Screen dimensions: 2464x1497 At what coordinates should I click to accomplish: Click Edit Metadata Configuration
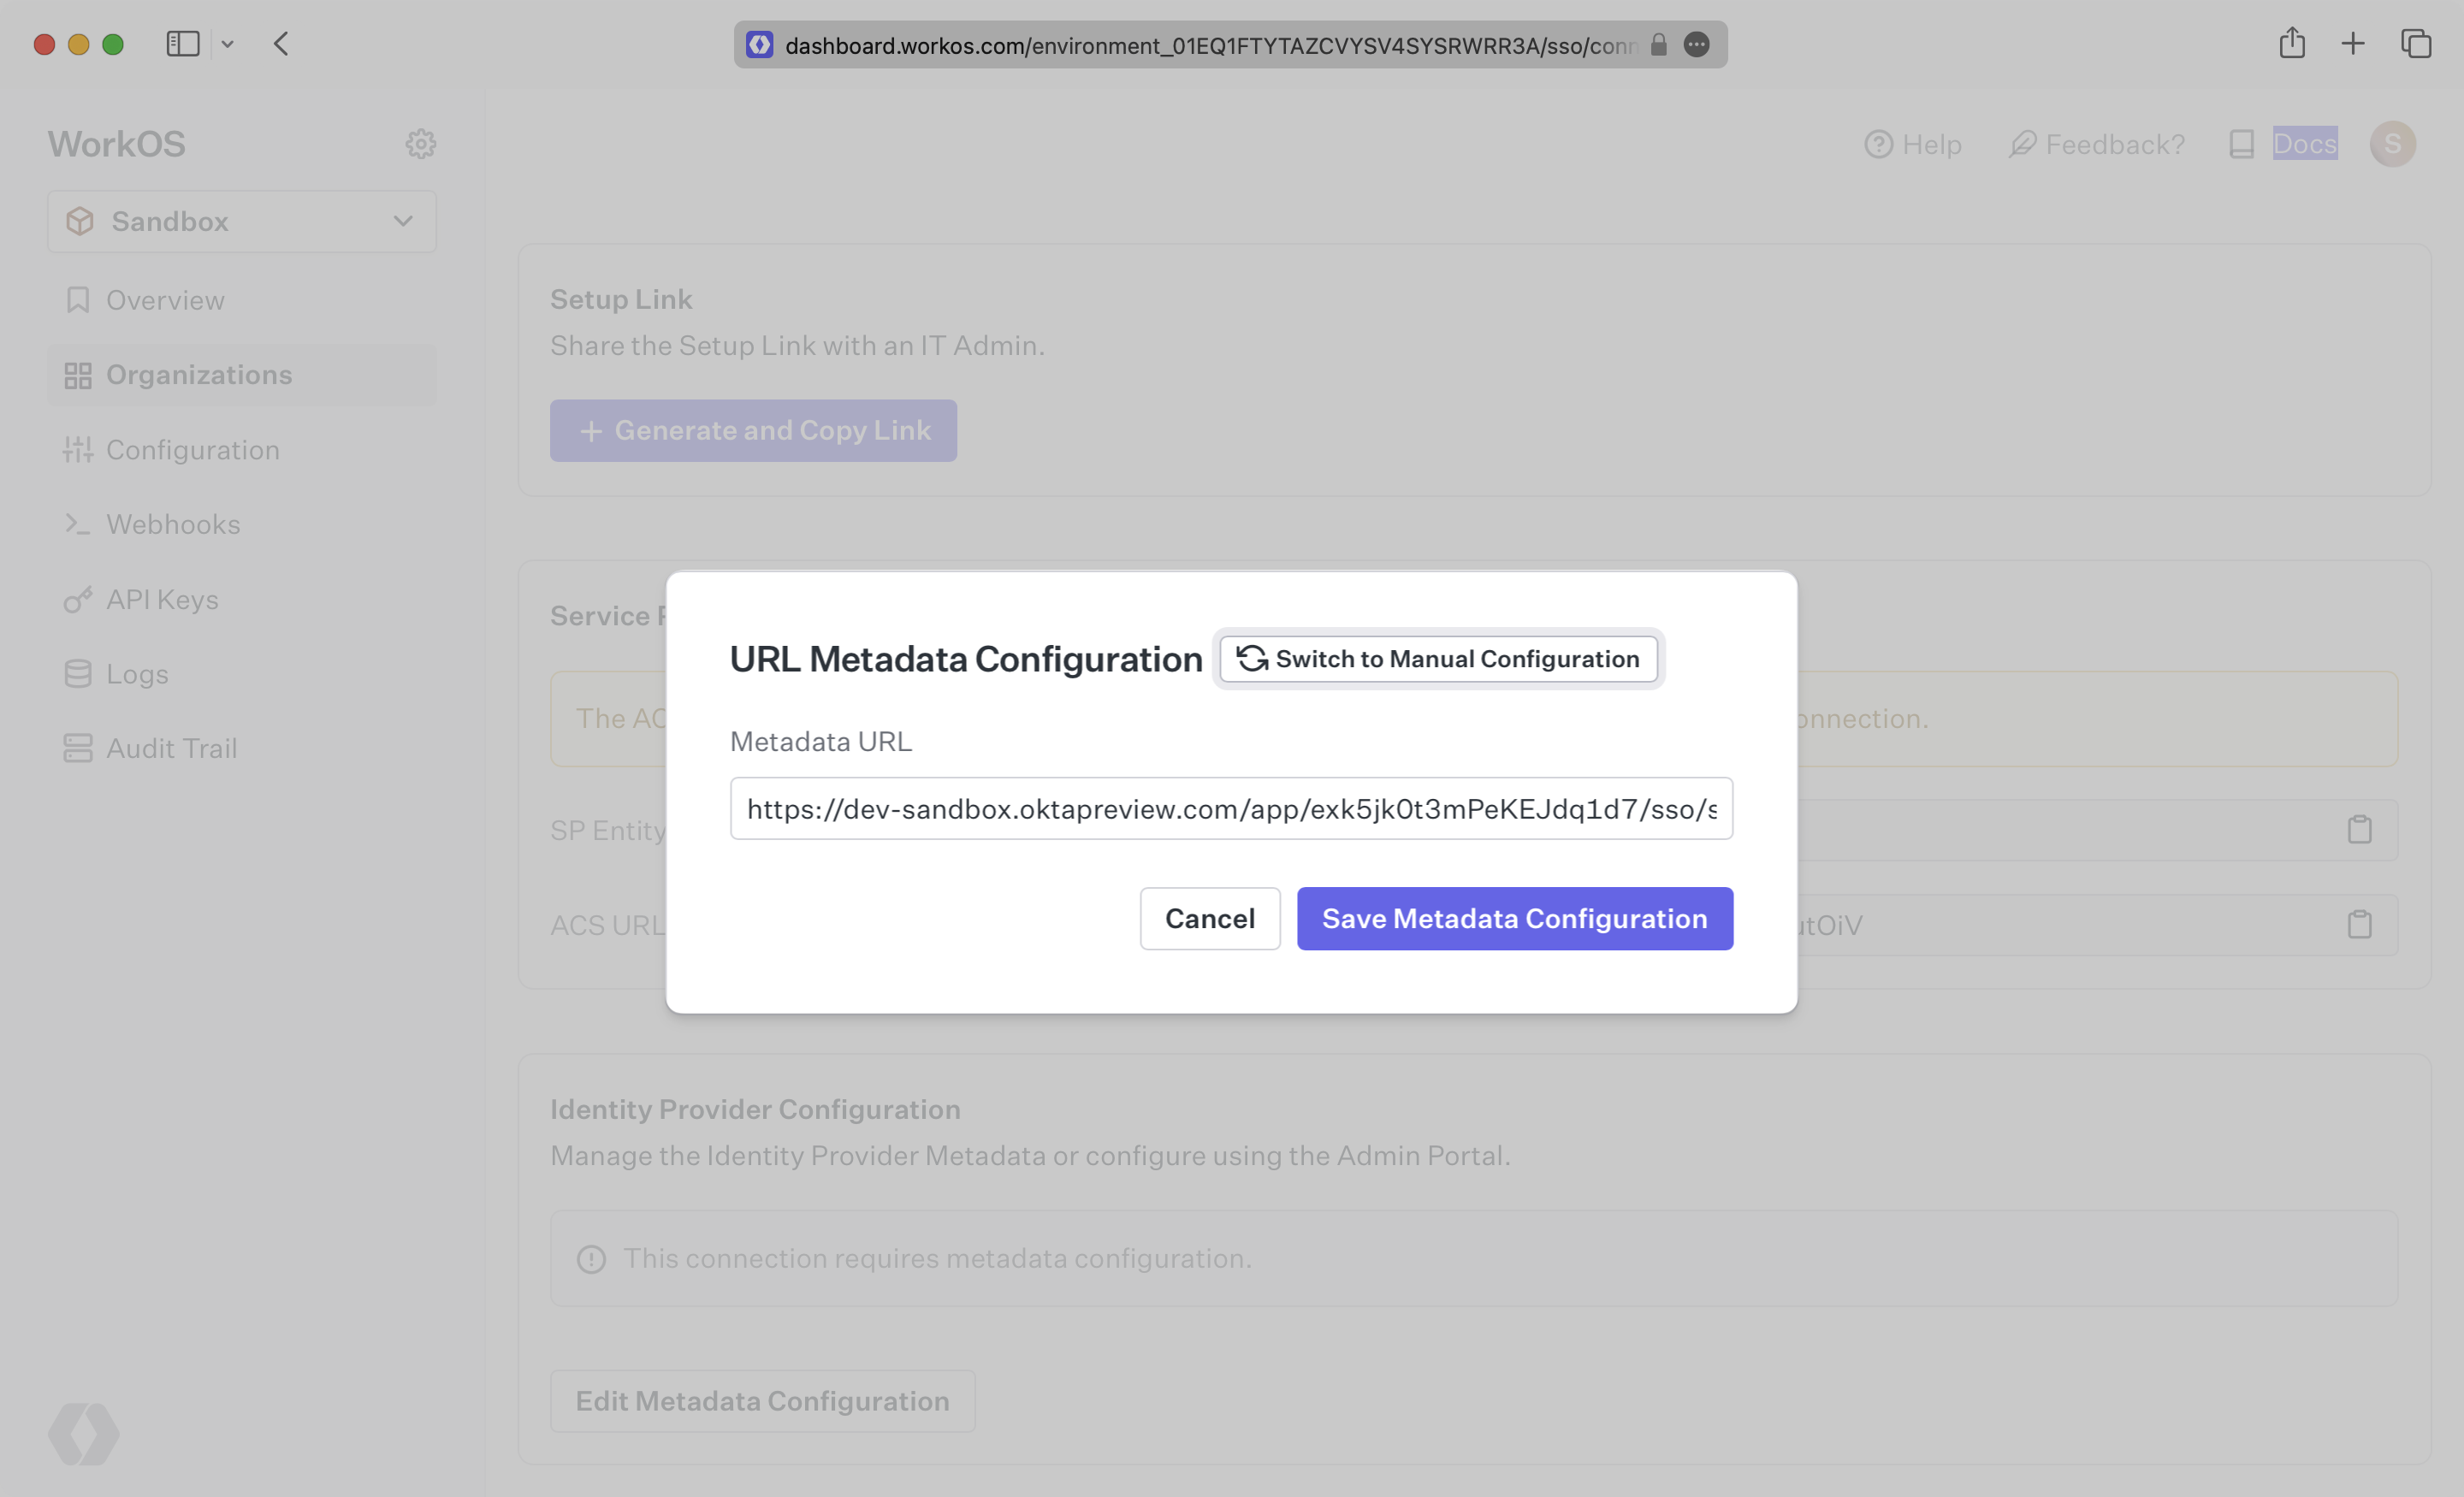[762, 1400]
